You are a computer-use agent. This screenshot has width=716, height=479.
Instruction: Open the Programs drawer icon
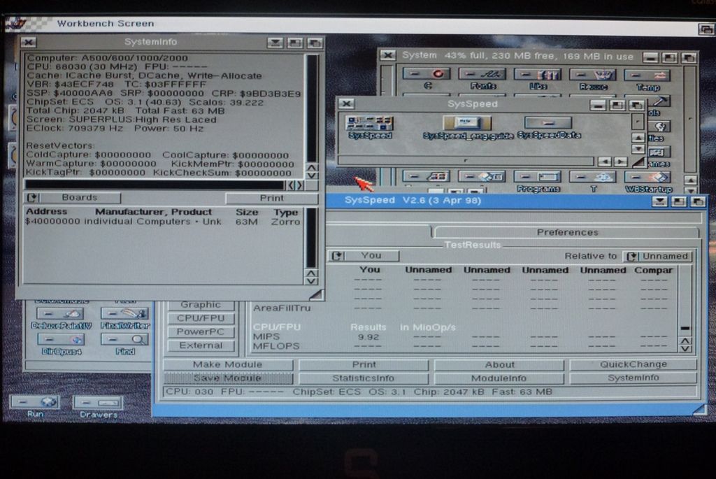coord(538,177)
